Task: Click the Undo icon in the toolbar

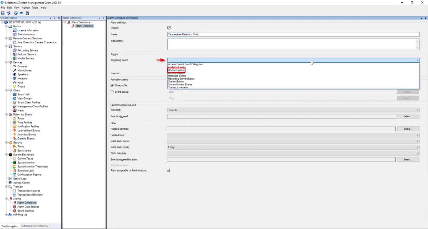Action: coord(9,13)
